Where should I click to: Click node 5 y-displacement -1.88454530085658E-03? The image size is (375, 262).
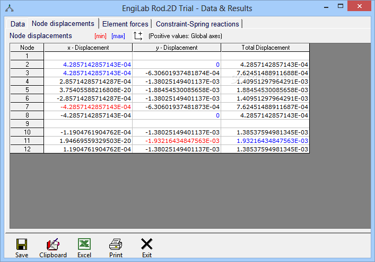(177, 90)
